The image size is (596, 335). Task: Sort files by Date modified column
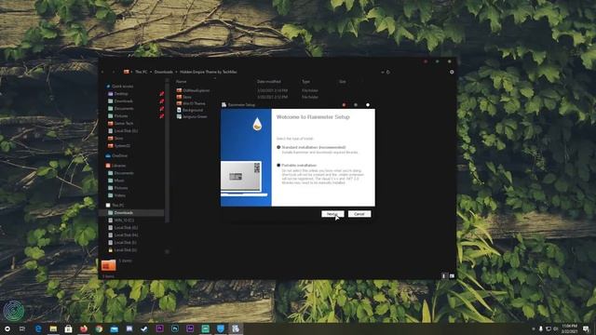269,82
